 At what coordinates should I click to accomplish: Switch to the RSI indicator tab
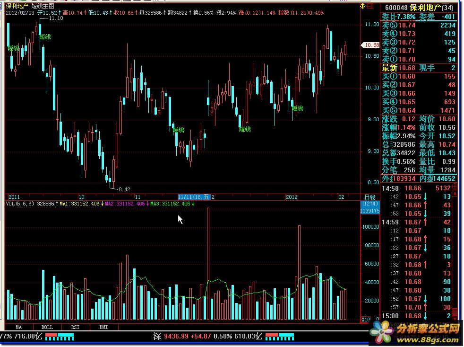(75, 327)
